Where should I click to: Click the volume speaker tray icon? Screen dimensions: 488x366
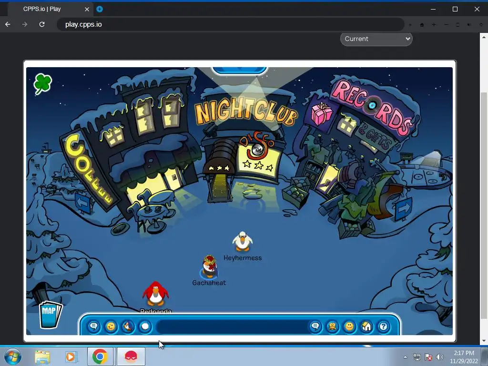point(440,357)
